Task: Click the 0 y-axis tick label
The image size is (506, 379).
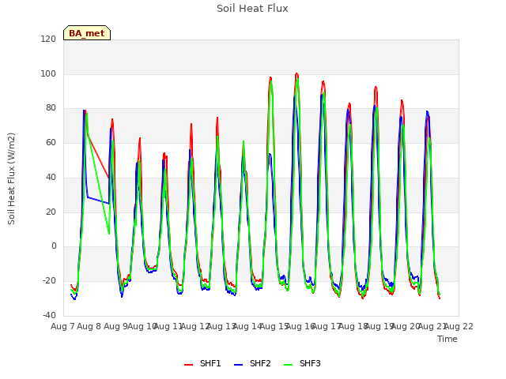Action: pyautogui.click(x=54, y=246)
